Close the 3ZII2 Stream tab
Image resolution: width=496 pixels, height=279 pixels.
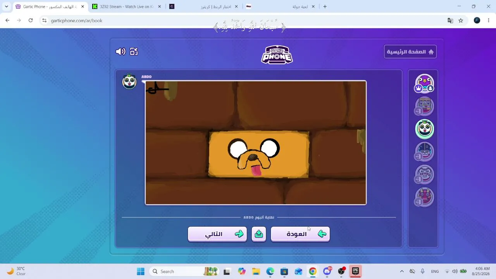coord(159,7)
